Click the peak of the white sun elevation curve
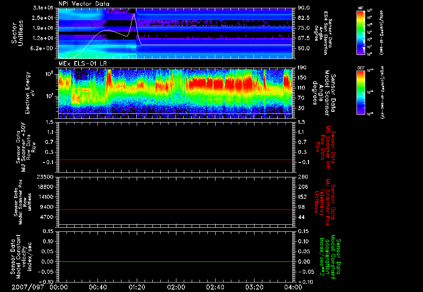This screenshot has width=423, height=292. click(x=134, y=14)
